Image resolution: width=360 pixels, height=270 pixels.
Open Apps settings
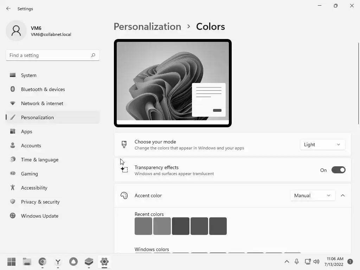coord(53,131)
